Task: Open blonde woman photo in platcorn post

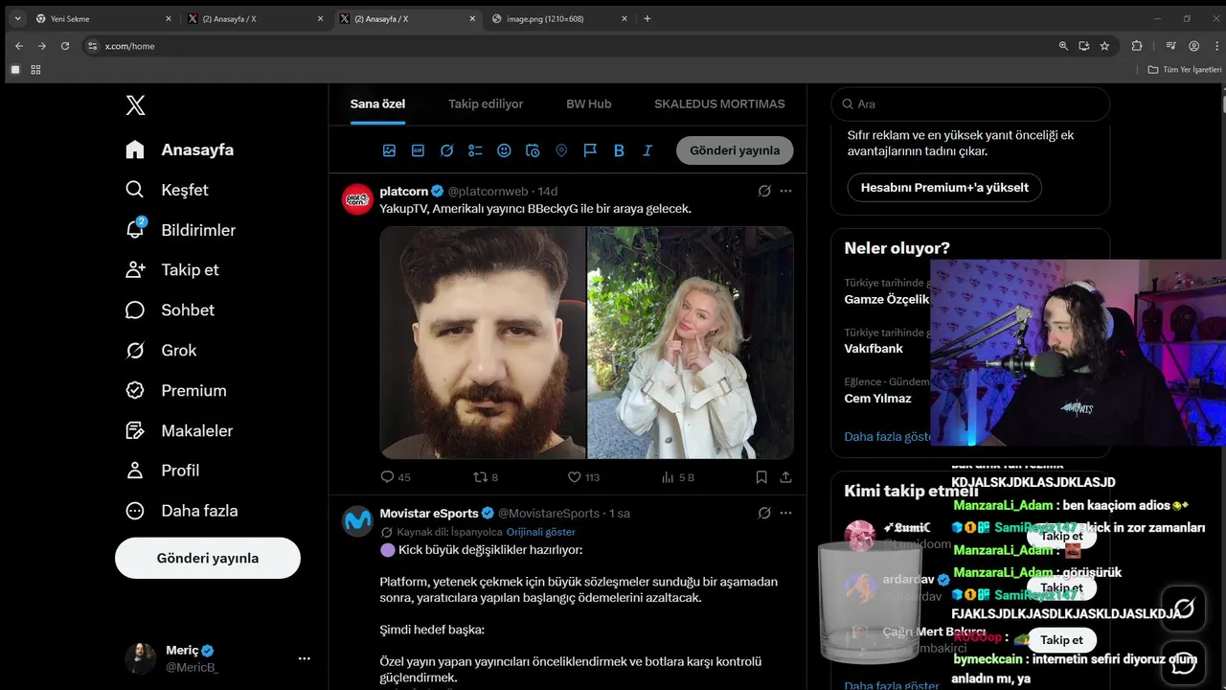Action: (x=691, y=342)
